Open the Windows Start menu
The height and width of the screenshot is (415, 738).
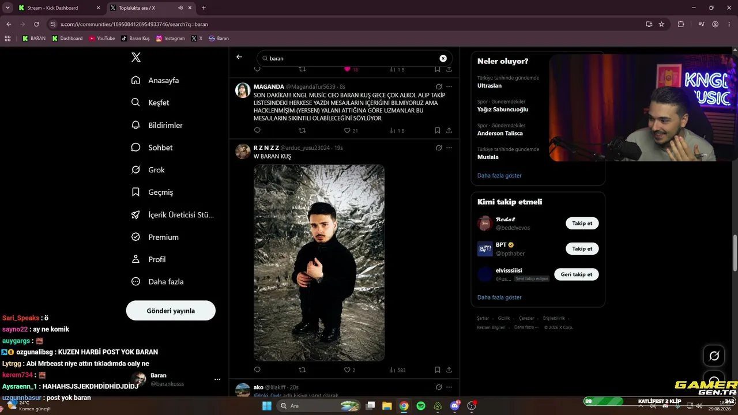click(266, 406)
